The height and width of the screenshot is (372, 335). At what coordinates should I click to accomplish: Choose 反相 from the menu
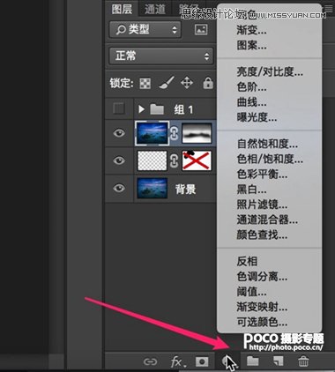click(x=247, y=261)
